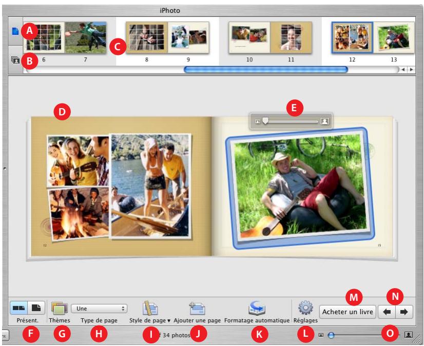Viewport: 424px width, 346px height.
Task: Click Ajouter une page icon
Action: coord(197,308)
